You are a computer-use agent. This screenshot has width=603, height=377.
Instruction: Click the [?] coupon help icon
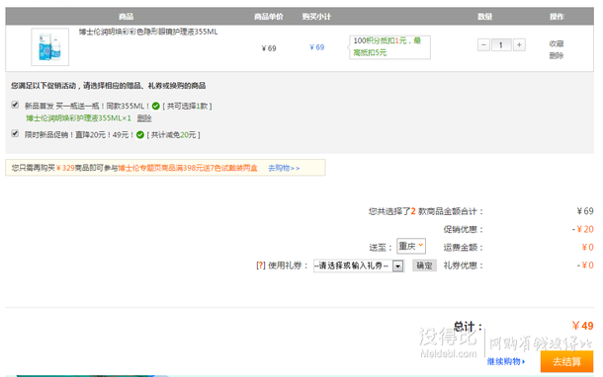point(261,265)
